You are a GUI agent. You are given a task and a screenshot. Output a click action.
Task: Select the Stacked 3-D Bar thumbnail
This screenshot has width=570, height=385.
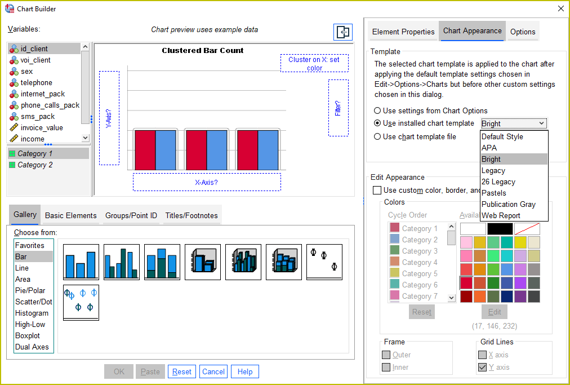click(x=284, y=262)
